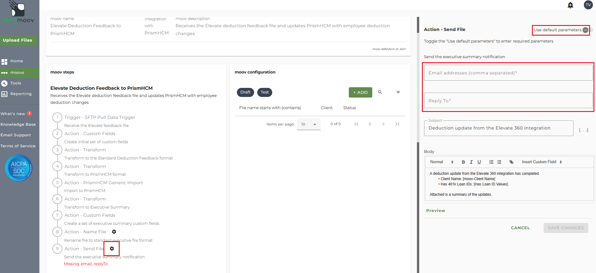Screen dimensions: 596x273
Task: Open the filter icon in moov configuration
Action: 398,92
